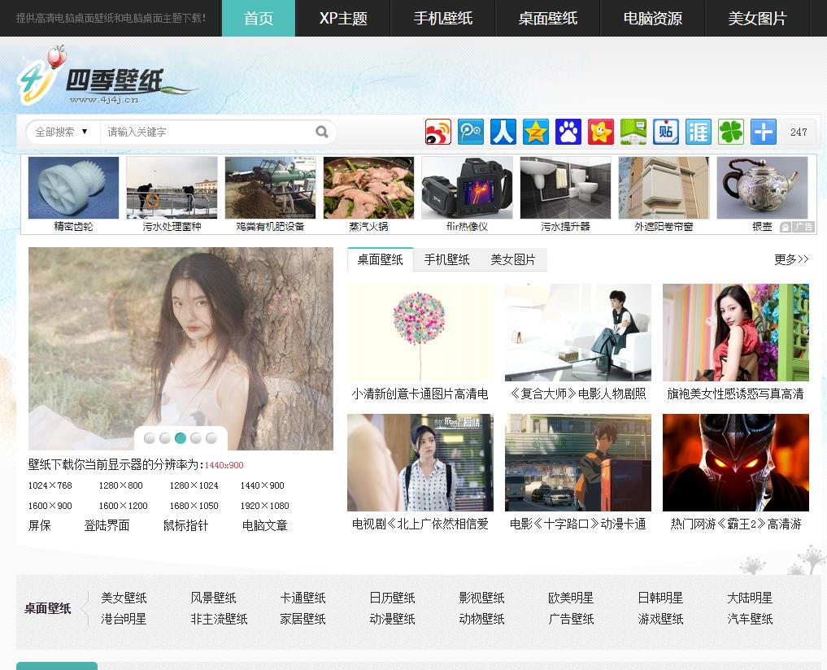The image size is (827, 670).
Task: Open the 日历壁纸 category link
Action: click(393, 598)
